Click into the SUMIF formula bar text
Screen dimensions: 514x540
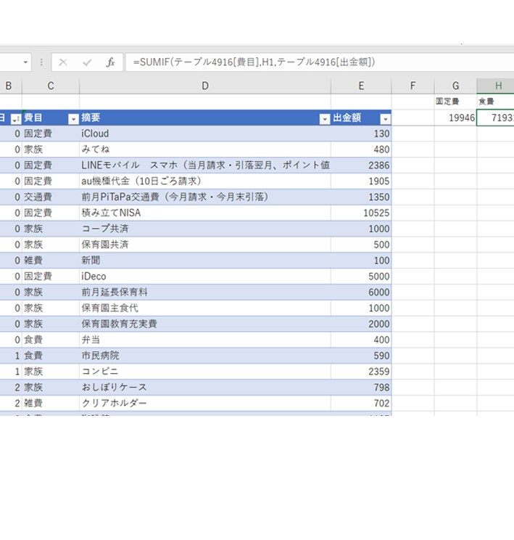pyautogui.click(x=254, y=62)
